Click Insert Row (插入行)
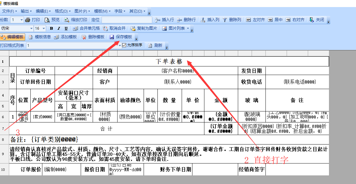Viewport: 356px width, 184px height. 164,20
